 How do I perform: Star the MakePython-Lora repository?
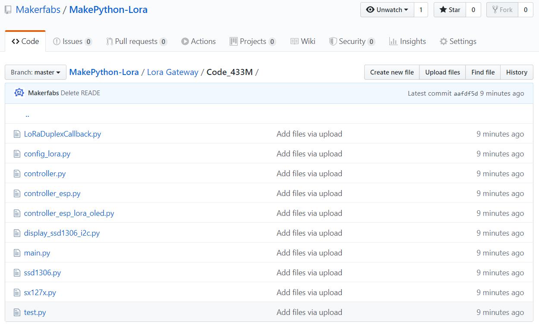click(x=450, y=10)
